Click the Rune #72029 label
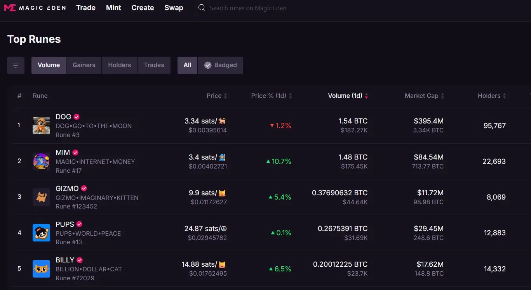The height and width of the screenshot is (290, 531). coord(75,278)
